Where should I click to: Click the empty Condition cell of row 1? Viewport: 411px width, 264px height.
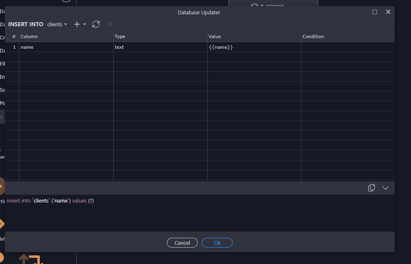pyautogui.click(x=347, y=47)
